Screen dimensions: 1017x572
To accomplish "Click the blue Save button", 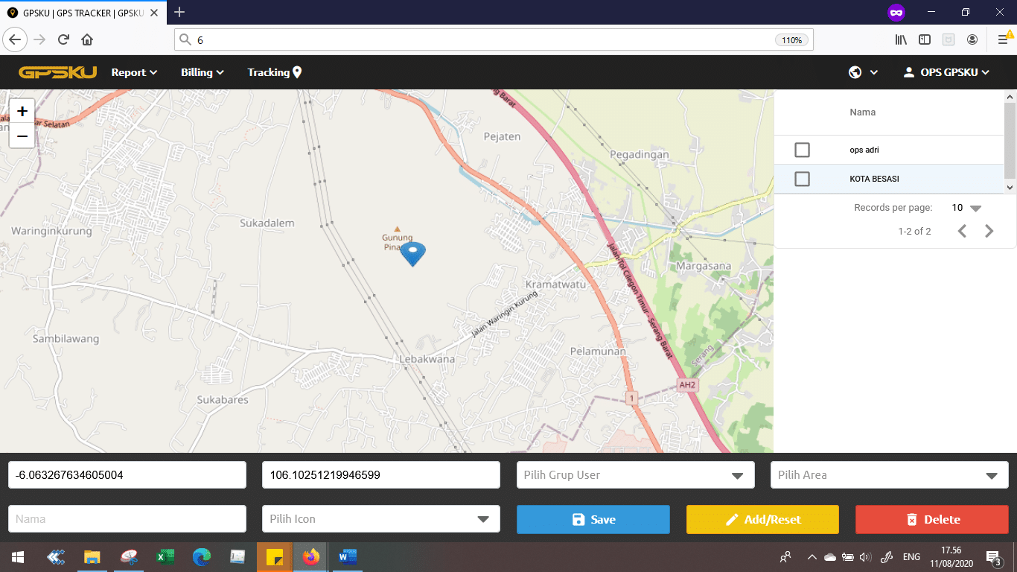I will 593,519.
